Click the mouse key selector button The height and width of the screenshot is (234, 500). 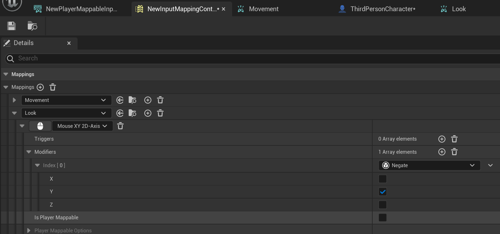coord(40,126)
